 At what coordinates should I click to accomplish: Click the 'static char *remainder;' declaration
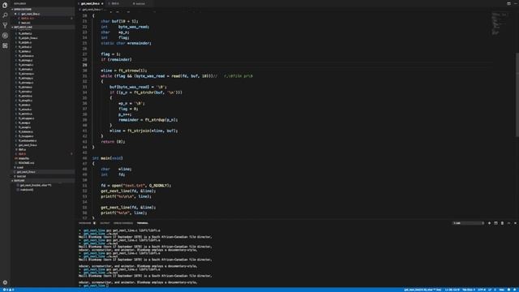126,43
